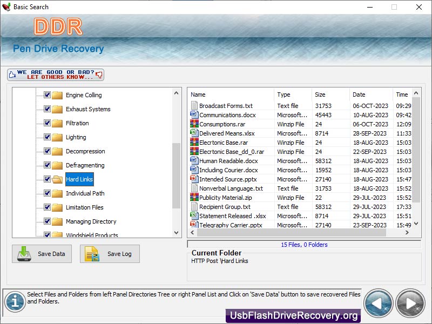Click file list scroll-up arrow
The height and width of the screenshot is (324, 432).
[x=416, y=93]
